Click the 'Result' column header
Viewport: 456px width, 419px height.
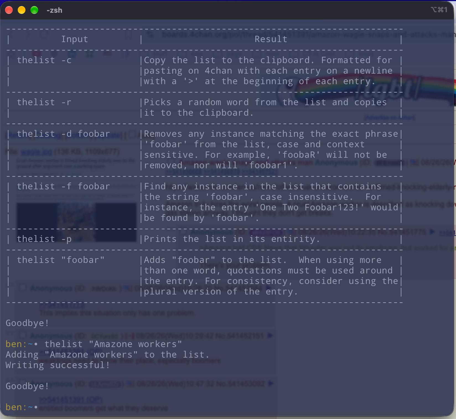tap(271, 39)
